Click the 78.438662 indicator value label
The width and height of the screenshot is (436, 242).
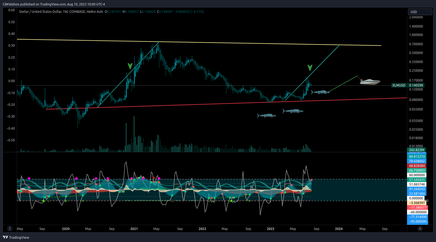point(417,161)
